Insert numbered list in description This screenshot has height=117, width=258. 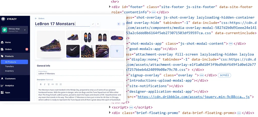coord(61,84)
